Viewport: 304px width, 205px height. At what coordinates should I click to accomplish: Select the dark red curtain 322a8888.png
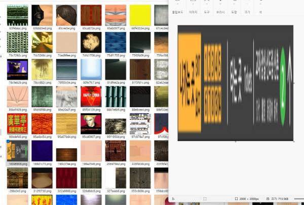(66, 178)
